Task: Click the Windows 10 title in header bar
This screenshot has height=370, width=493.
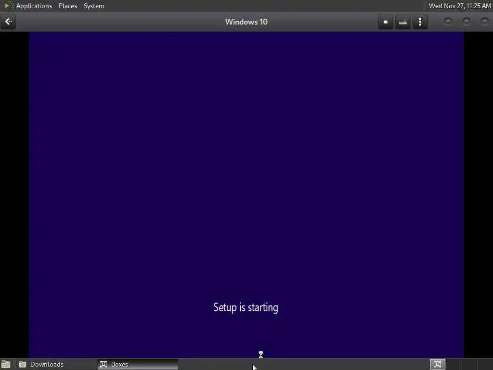Action: (246, 22)
